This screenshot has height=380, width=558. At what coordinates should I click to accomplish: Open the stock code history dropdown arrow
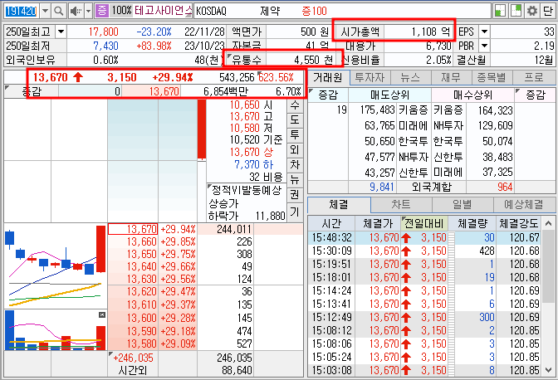(x=45, y=11)
